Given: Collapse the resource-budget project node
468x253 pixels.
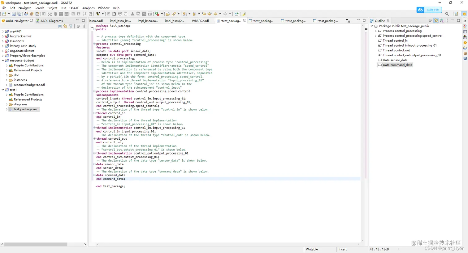Looking at the screenshot, I should click(x=3, y=61).
